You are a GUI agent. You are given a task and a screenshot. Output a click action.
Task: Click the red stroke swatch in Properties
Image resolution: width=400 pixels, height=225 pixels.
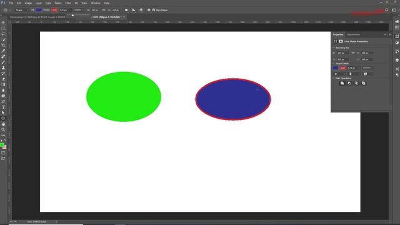342,68
